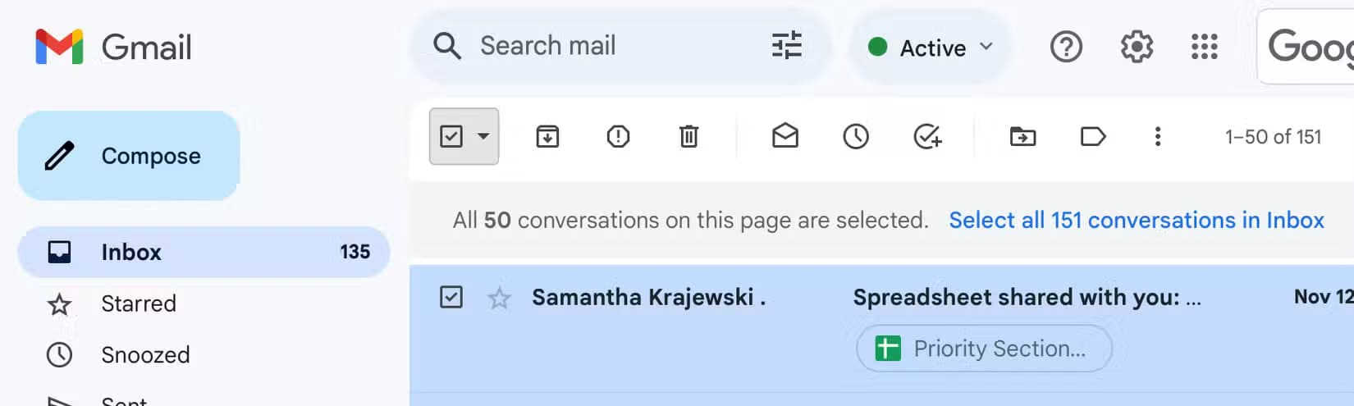Show search options filter
This screenshot has height=406, width=1354.
coord(786,46)
